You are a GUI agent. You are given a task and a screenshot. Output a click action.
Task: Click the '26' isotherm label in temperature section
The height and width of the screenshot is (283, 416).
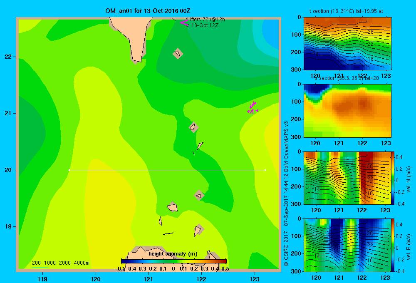pyautogui.click(x=370, y=32)
